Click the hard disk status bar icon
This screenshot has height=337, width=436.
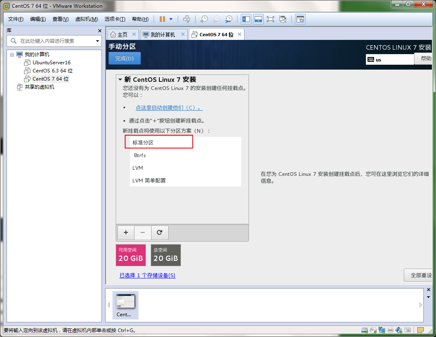coord(365,330)
